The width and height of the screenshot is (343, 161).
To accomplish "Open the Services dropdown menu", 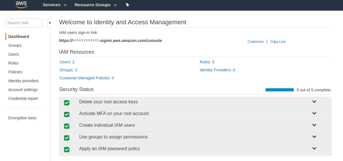I will 55,5.
